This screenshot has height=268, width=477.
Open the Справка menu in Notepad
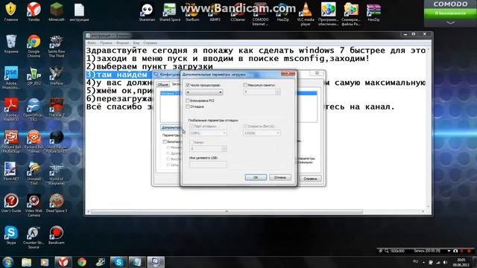point(150,43)
